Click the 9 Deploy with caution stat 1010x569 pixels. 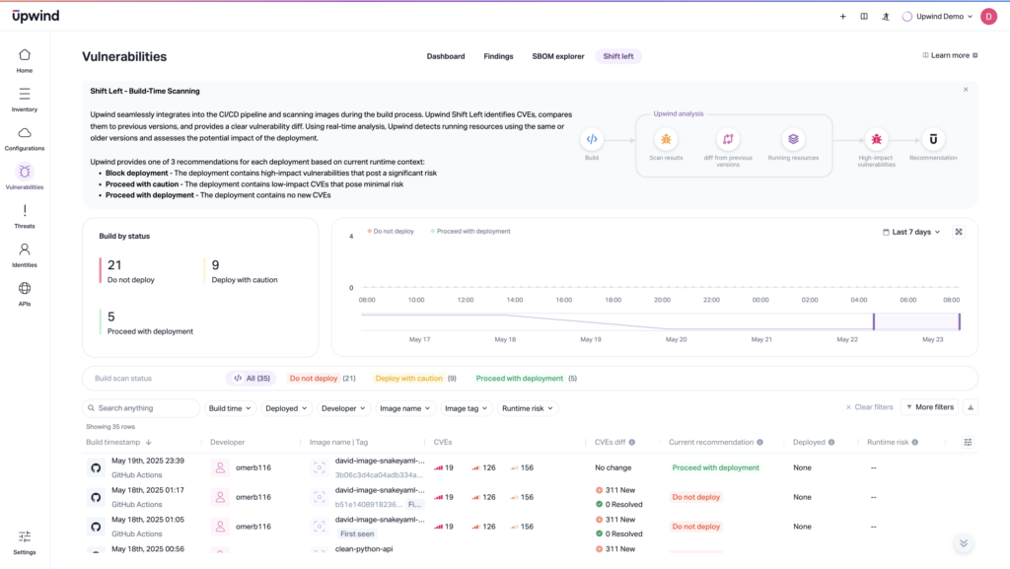[x=242, y=271]
